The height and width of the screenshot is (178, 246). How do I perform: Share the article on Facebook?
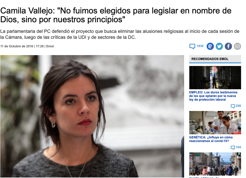pos(228,46)
